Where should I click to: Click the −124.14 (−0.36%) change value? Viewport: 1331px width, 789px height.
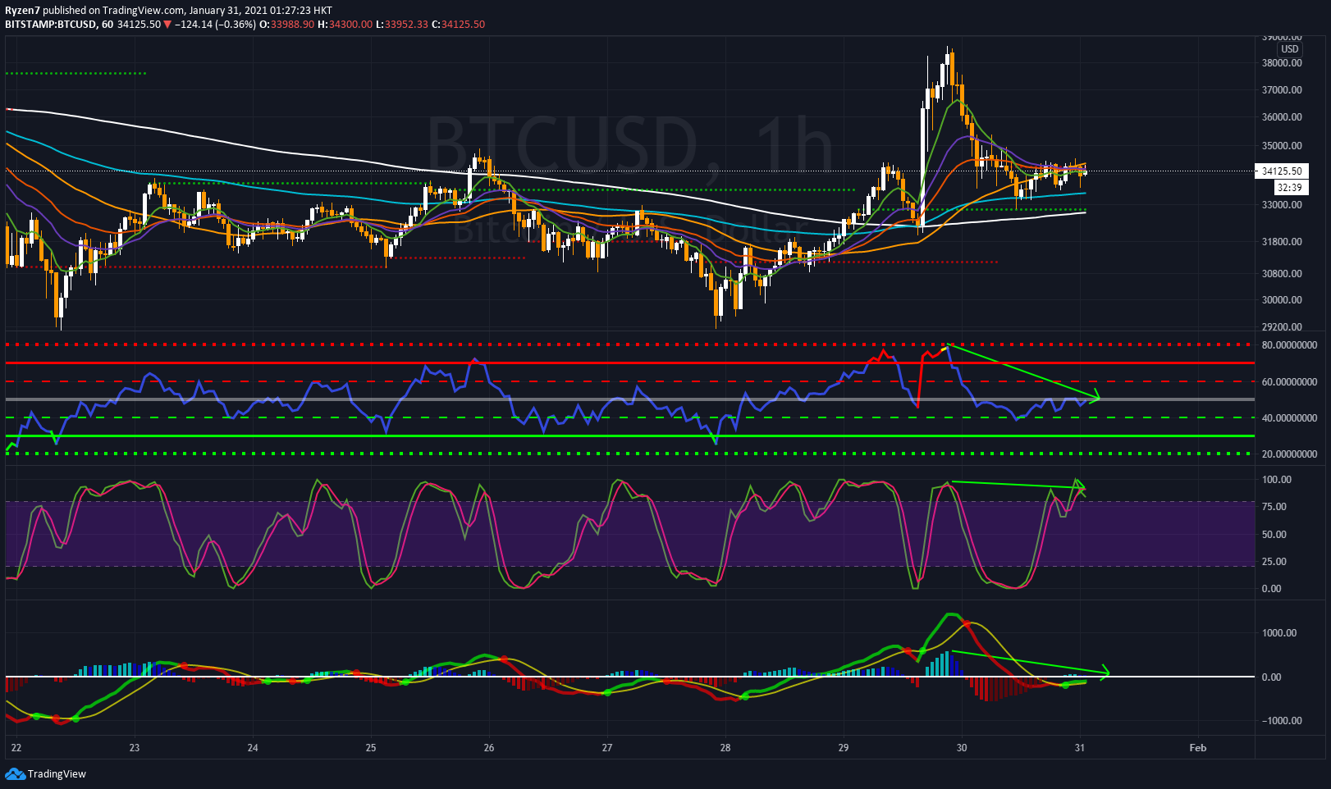click(216, 25)
